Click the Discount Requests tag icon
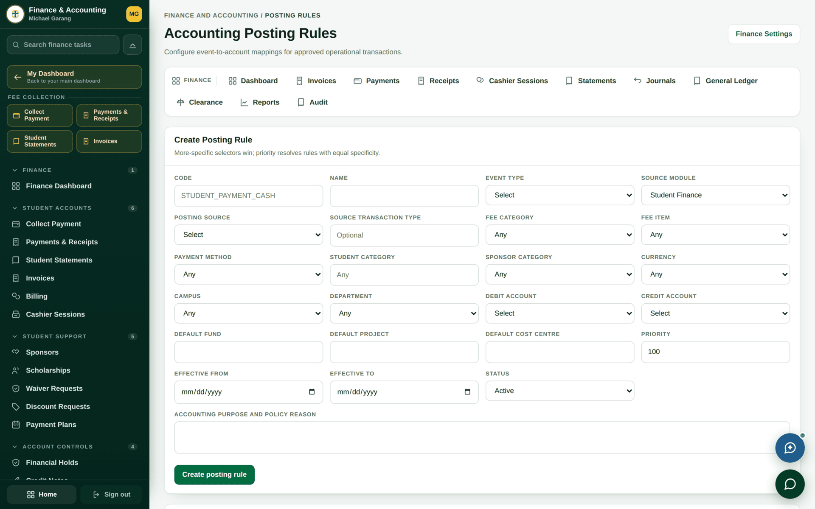Viewport: 815px width, 509px height. (x=16, y=407)
